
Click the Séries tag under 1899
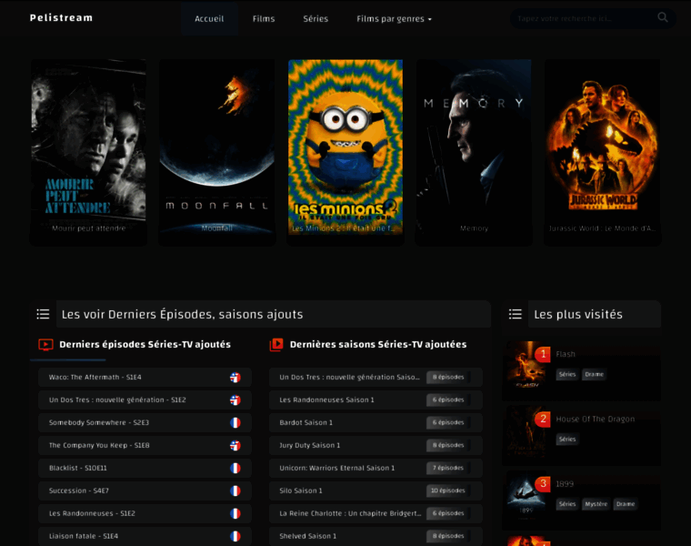pos(567,504)
